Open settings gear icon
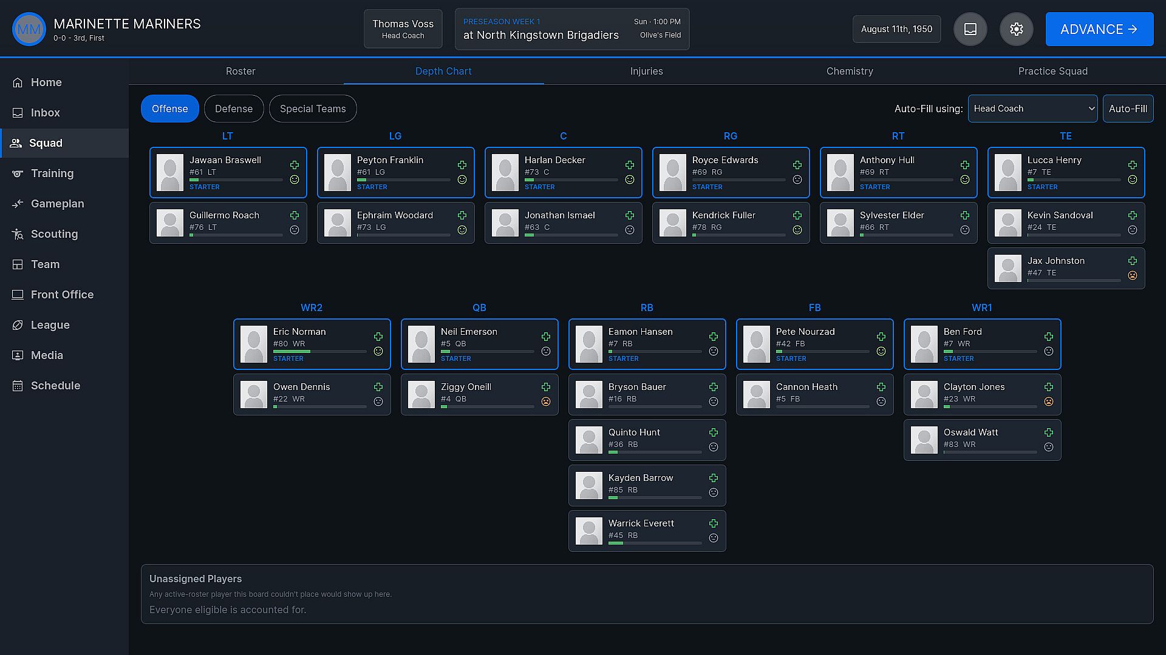The width and height of the screenshot is (1166, 655). click(1017, 29)
